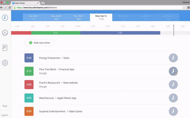This screenshot has height=118, width=190.
Task: Click the browser bookmark star icon
Action: (184, 8)
